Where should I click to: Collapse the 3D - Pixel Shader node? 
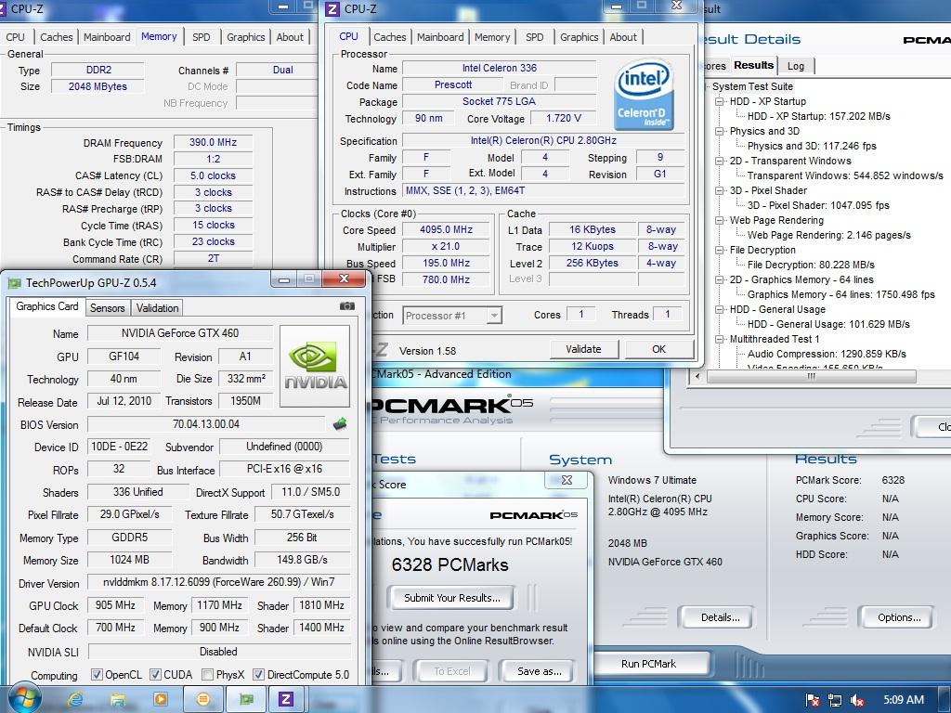click(x=720, y=190)
